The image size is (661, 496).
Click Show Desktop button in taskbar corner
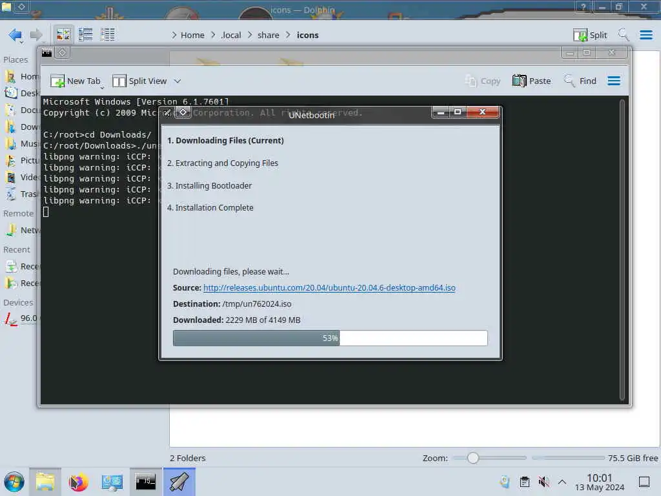pyautogui.click(x=644, y=482)
